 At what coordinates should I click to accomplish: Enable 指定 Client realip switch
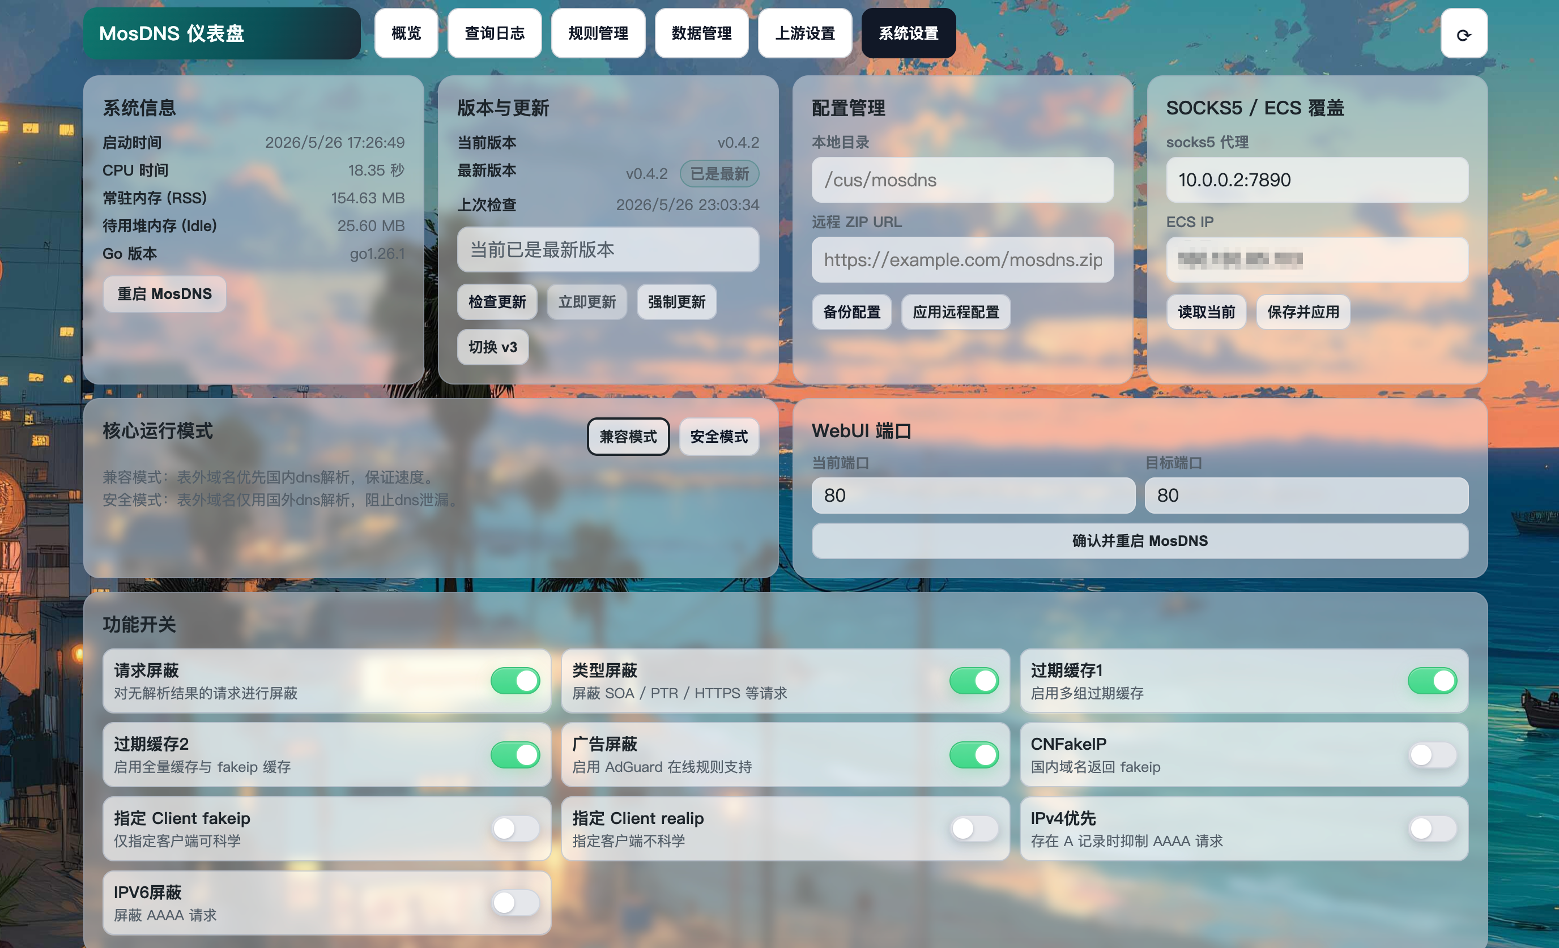click(974, 829)
